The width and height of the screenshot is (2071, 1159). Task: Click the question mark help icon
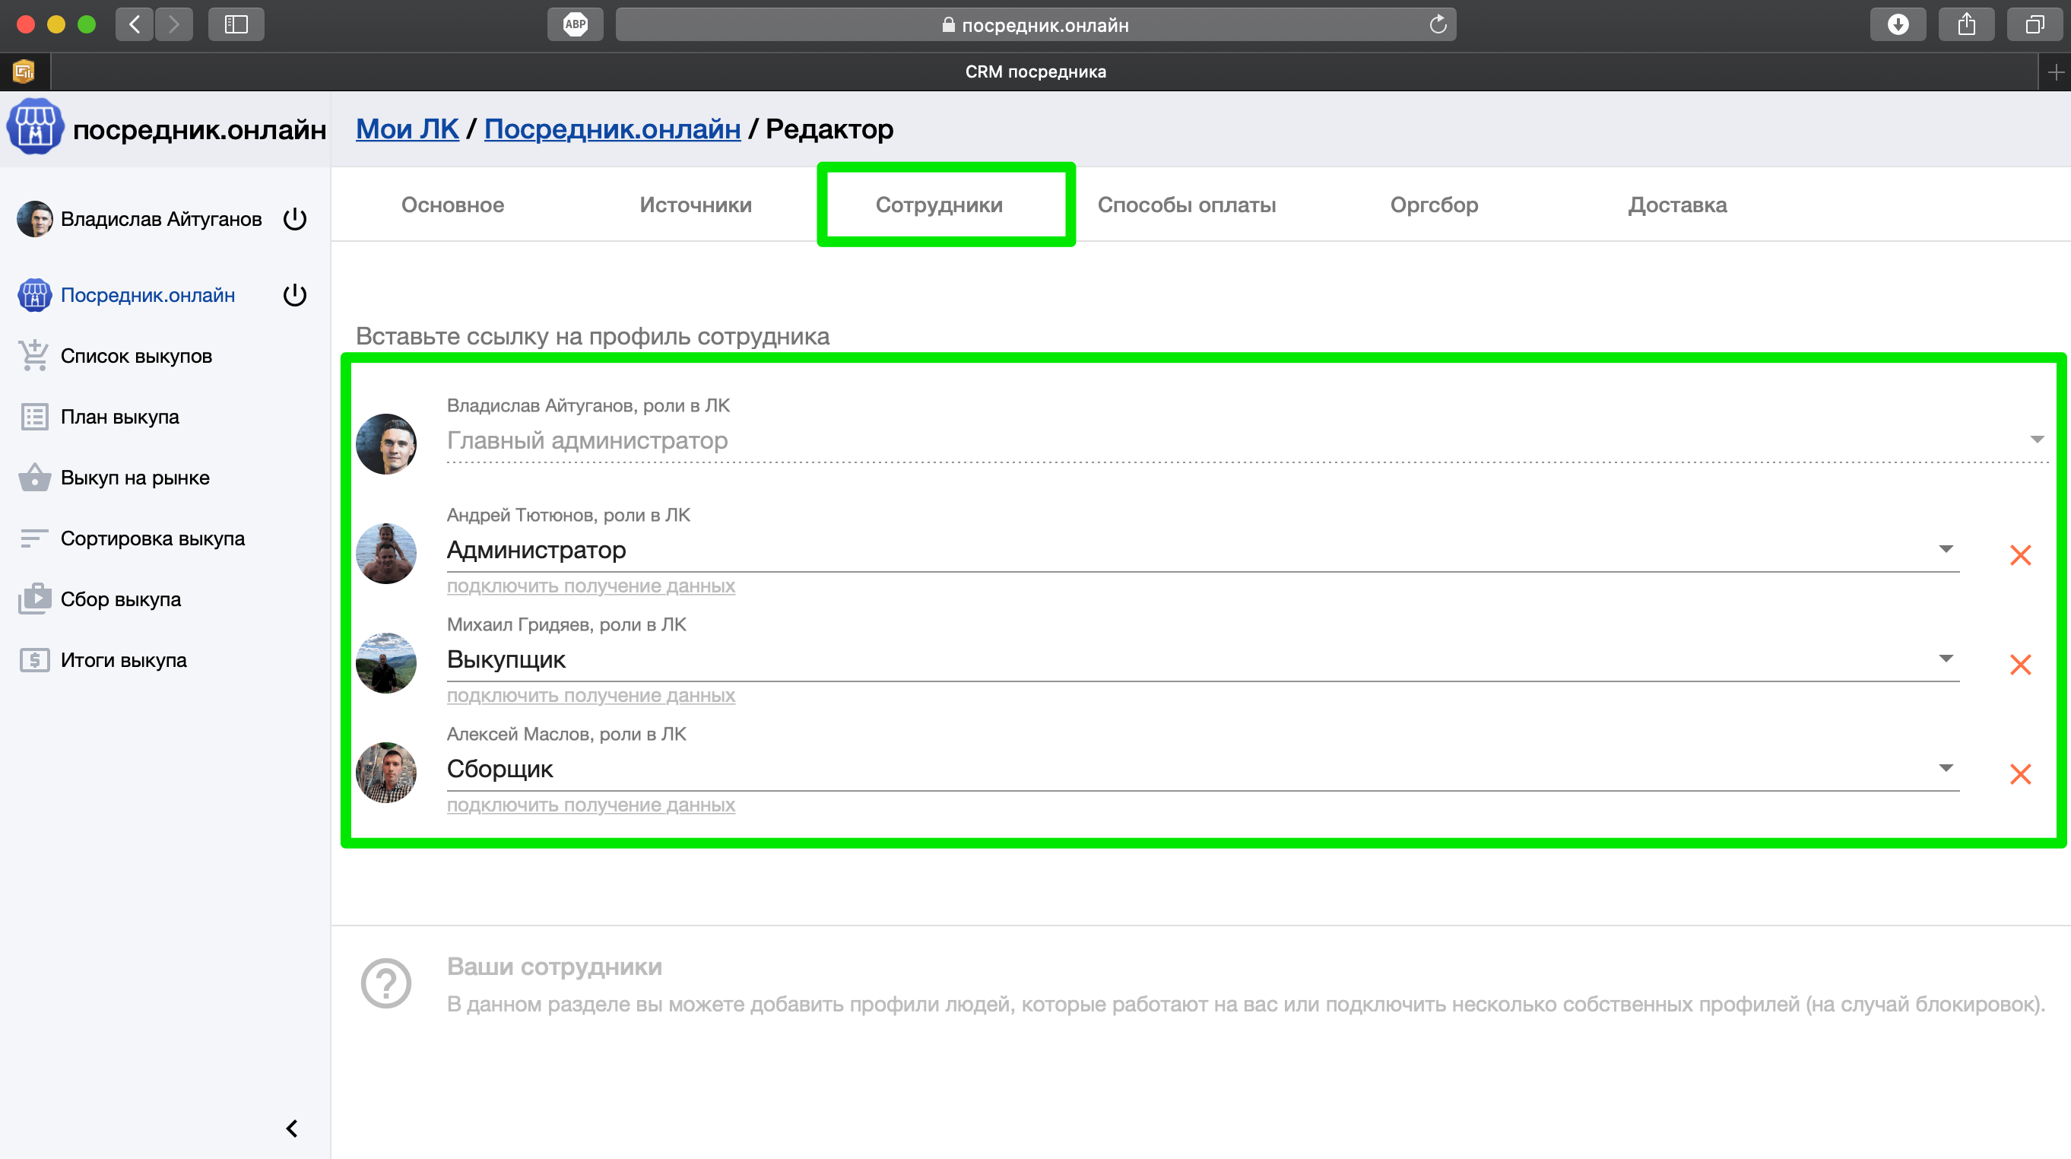(x=386, y=983)
